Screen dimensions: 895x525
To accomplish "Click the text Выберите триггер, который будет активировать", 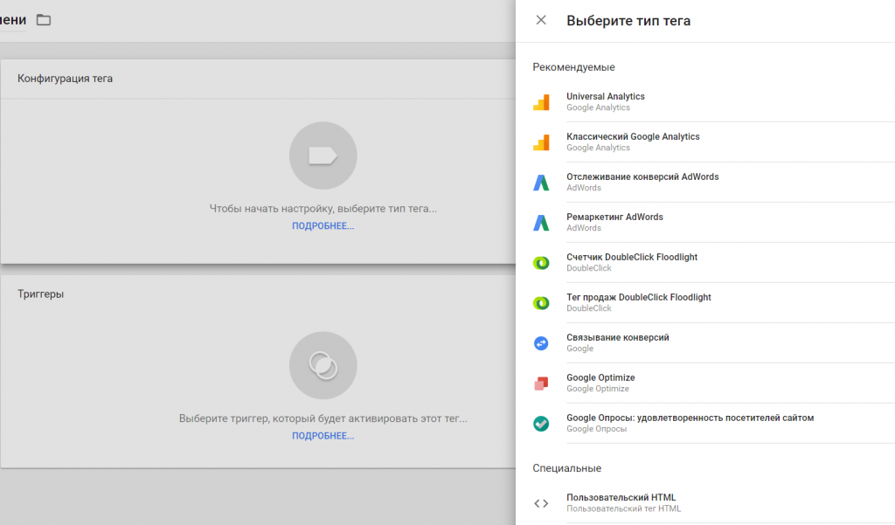I will [323, 418].
